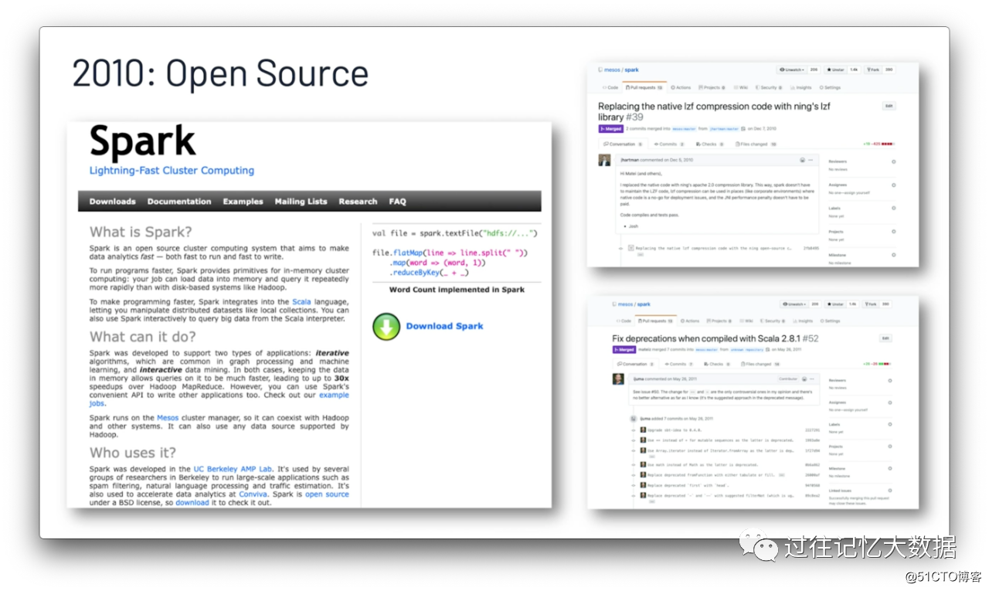Open Downloads in the Spark site navbar
989x591 pixels.
click(112, 202)
